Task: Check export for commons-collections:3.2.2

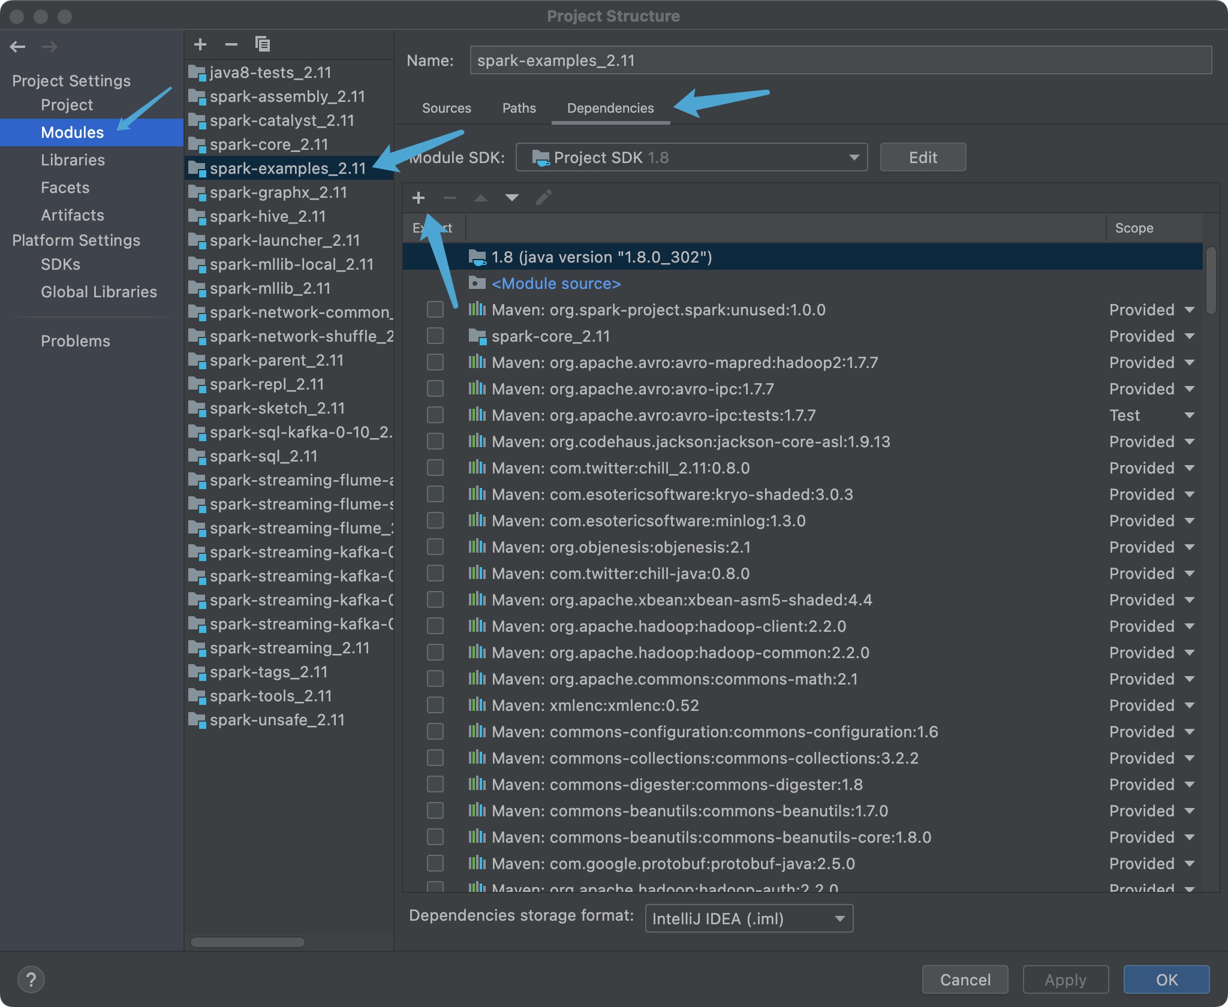Action: pos(435,758)
